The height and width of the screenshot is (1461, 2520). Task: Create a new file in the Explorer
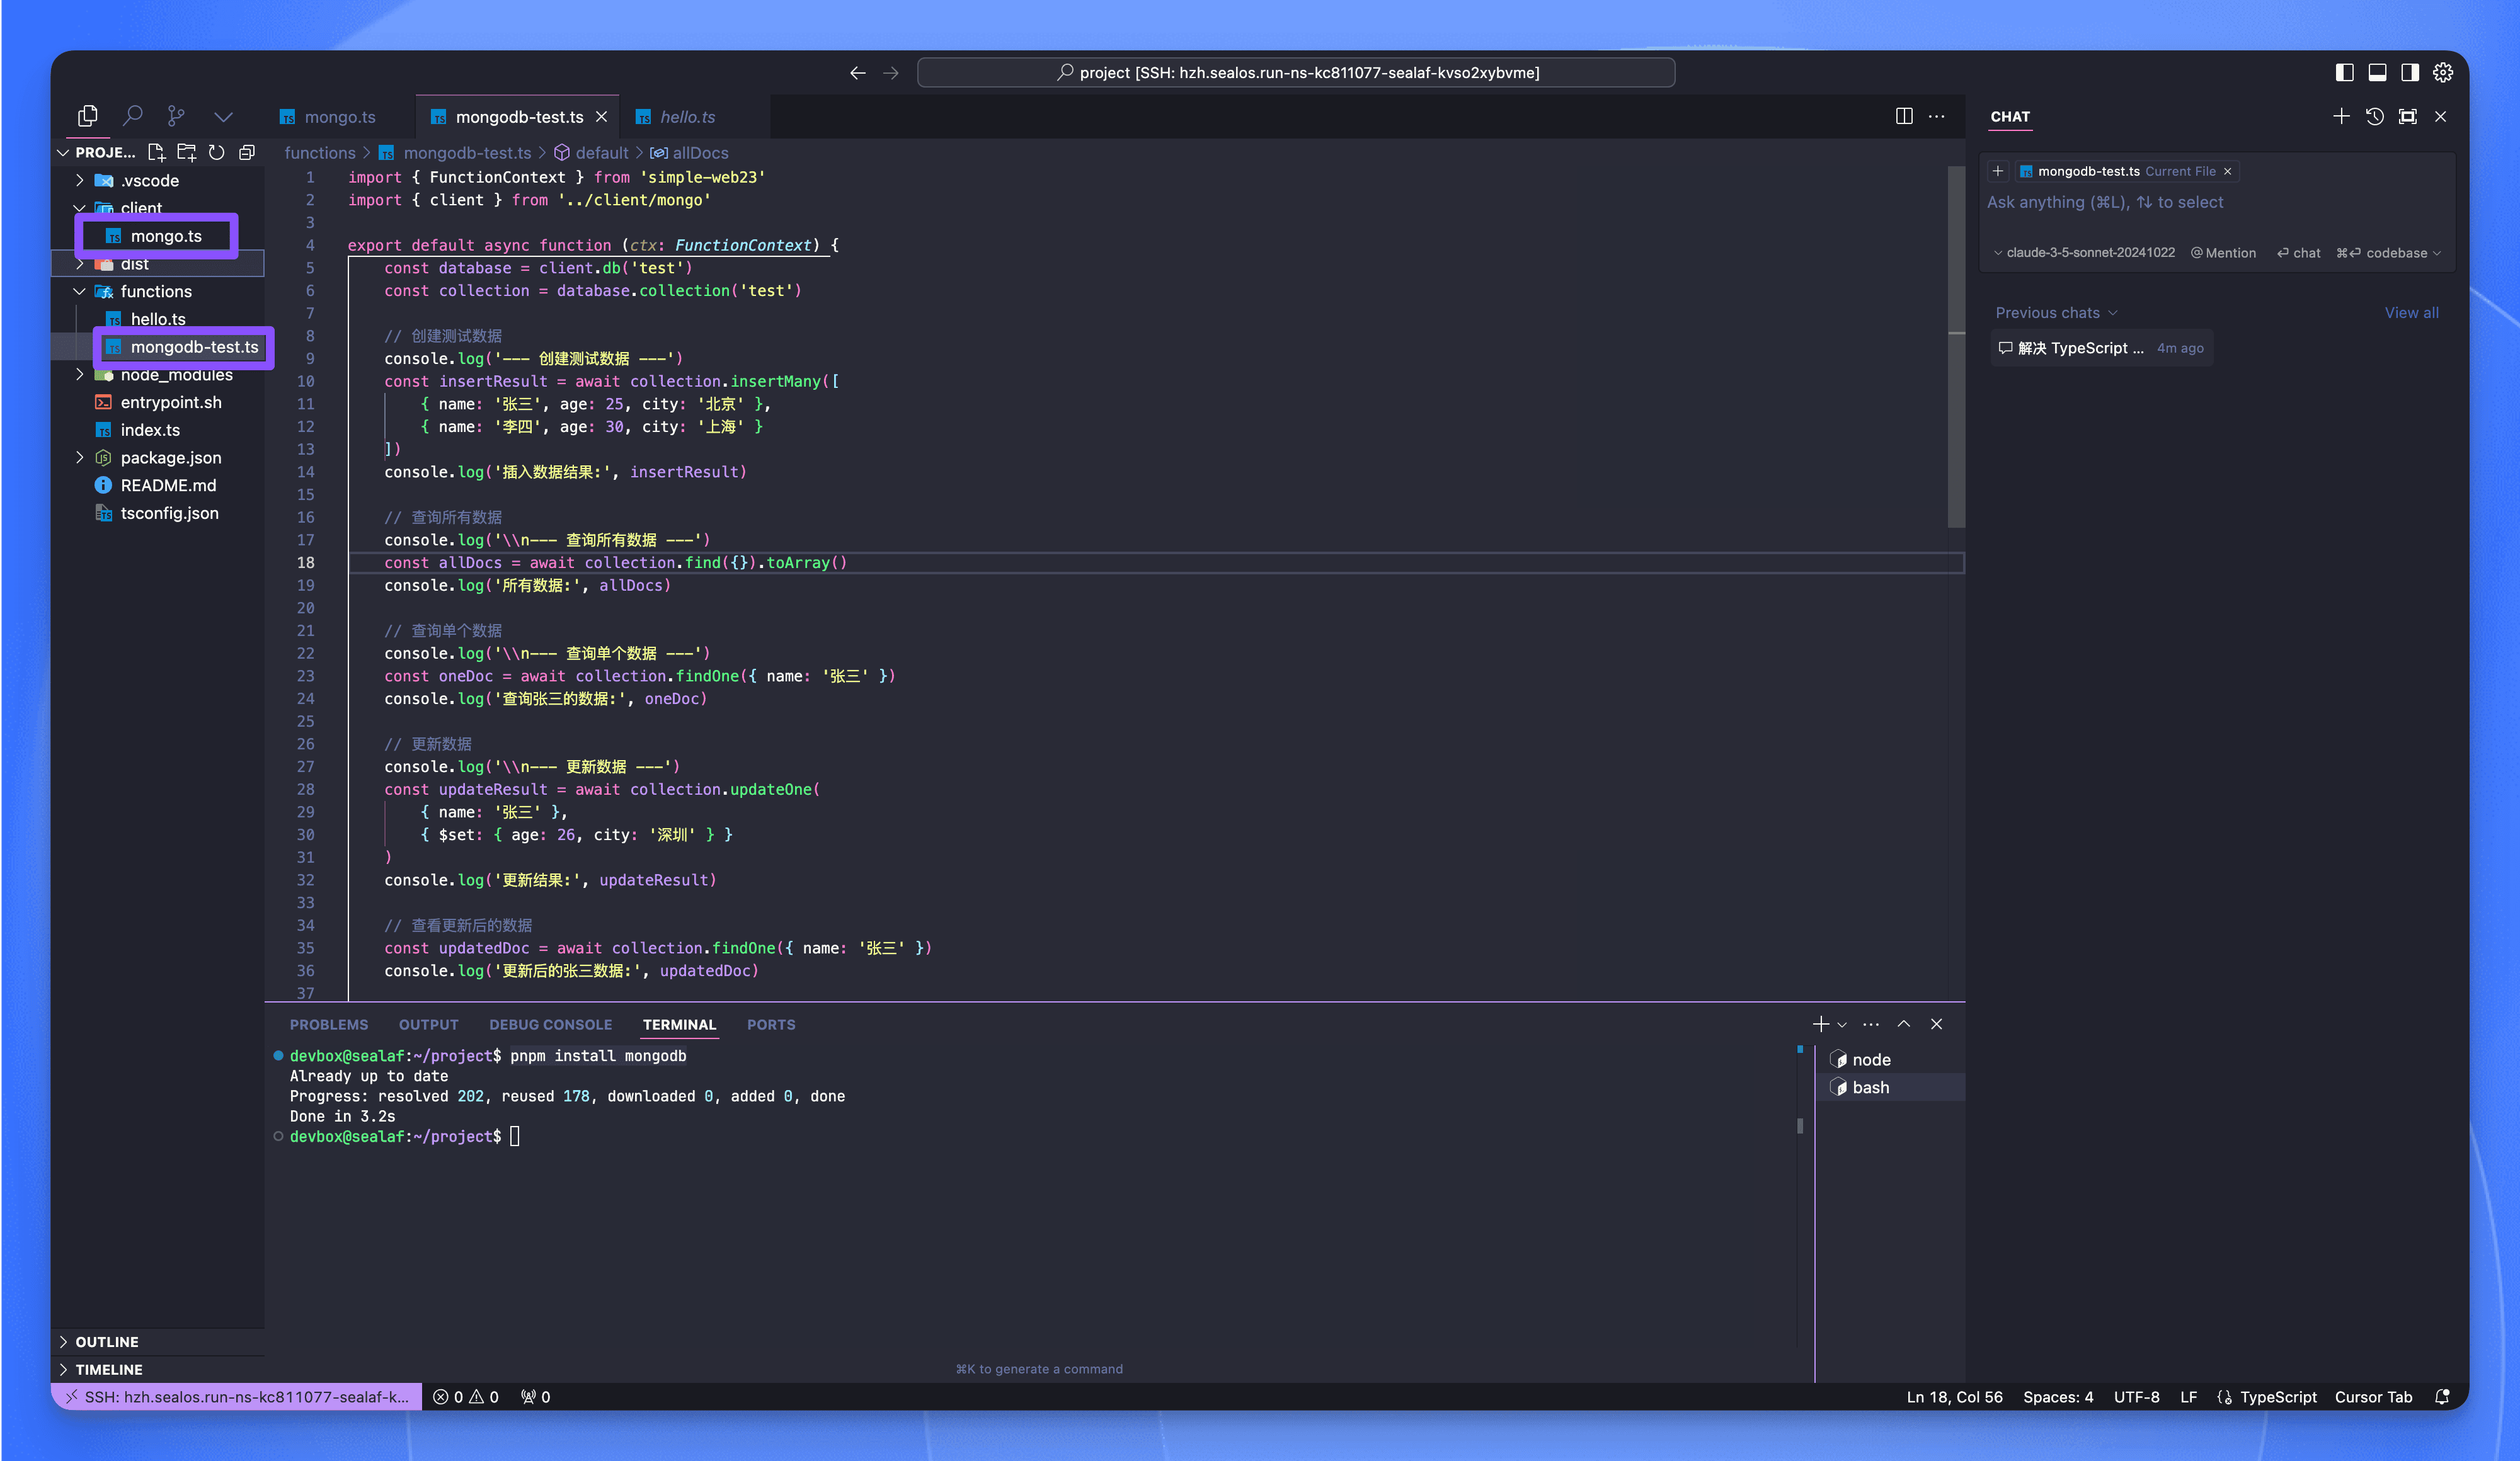[x=156, y=152]
